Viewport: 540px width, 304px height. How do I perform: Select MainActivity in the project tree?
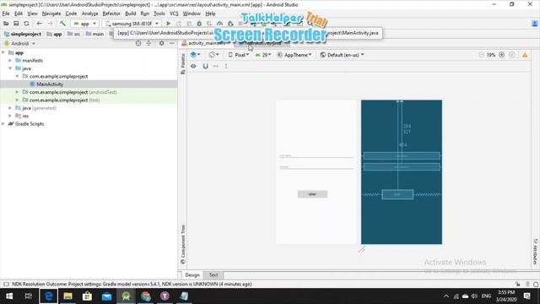pyautogui.click(x=50, y=84)
